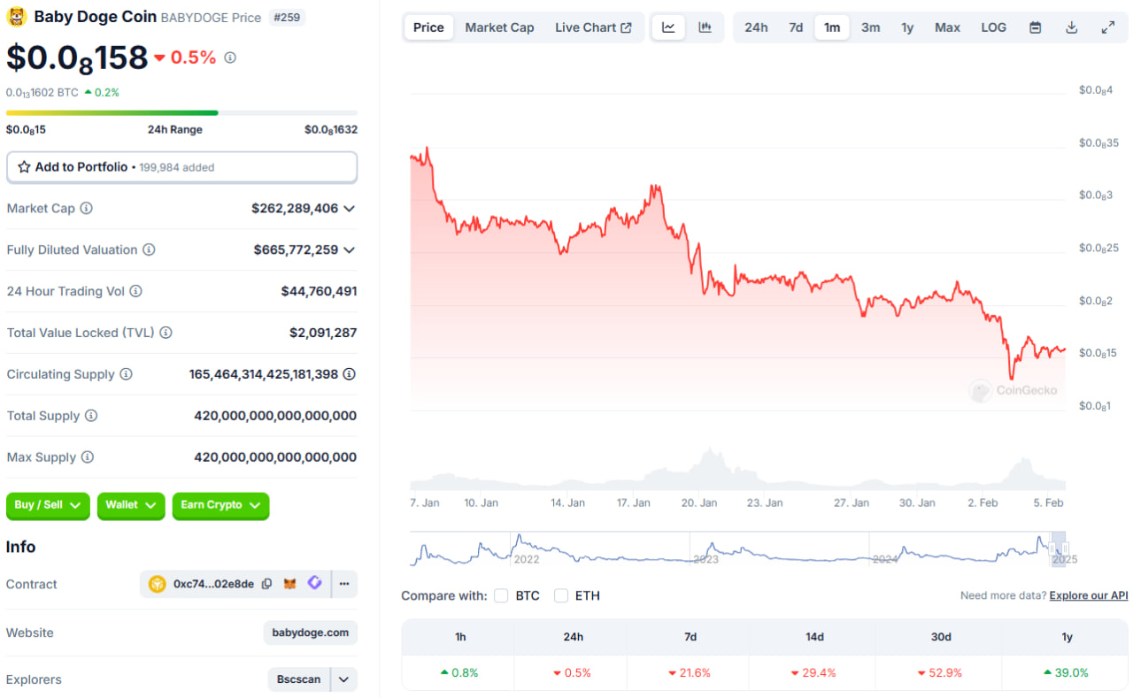Click Add to Portfolio button
The height and width of the screenshot is (698, 1133).
pos(181,167)
